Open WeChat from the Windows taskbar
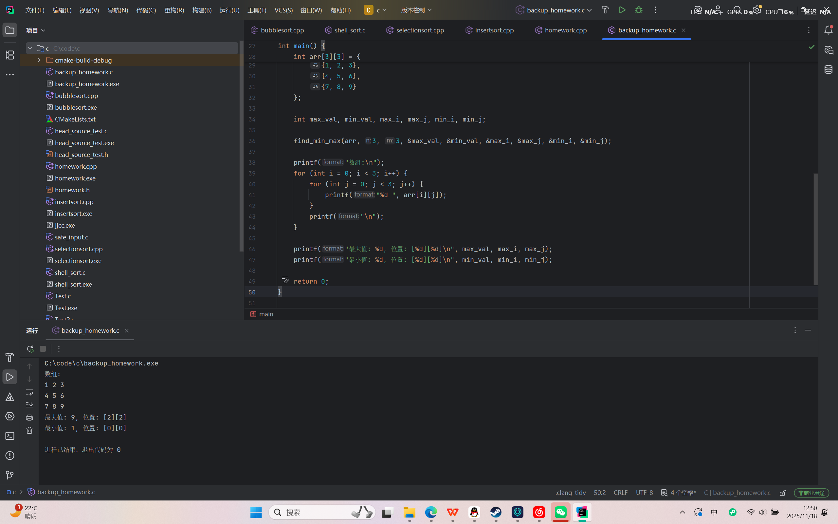 561,512
